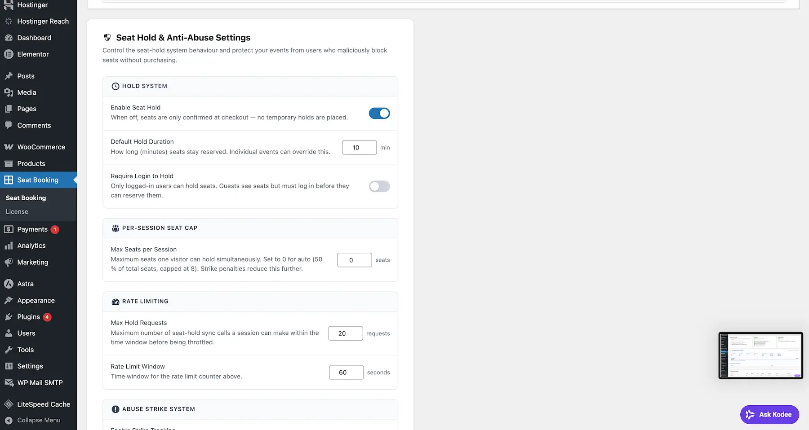Open the License submenu item
The width and height of the screenshot is (809, 430).
pyautogui.click(x=17, y=212)
